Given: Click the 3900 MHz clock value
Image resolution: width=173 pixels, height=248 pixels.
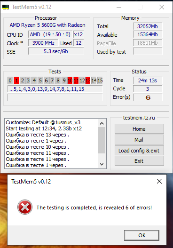Looking at the screenshot, I should 43,43.
